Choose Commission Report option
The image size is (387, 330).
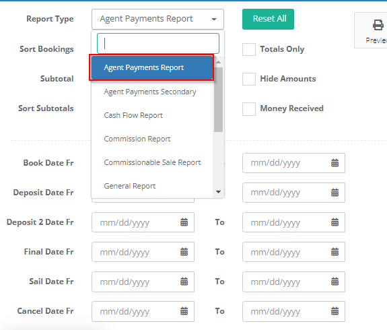(x=137, y=139)
